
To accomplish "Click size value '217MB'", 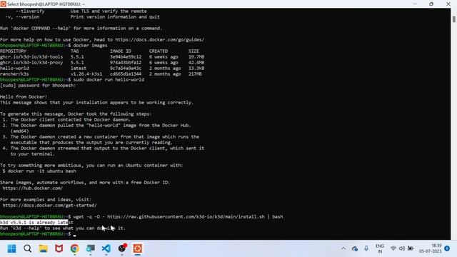I will point(195,74).
